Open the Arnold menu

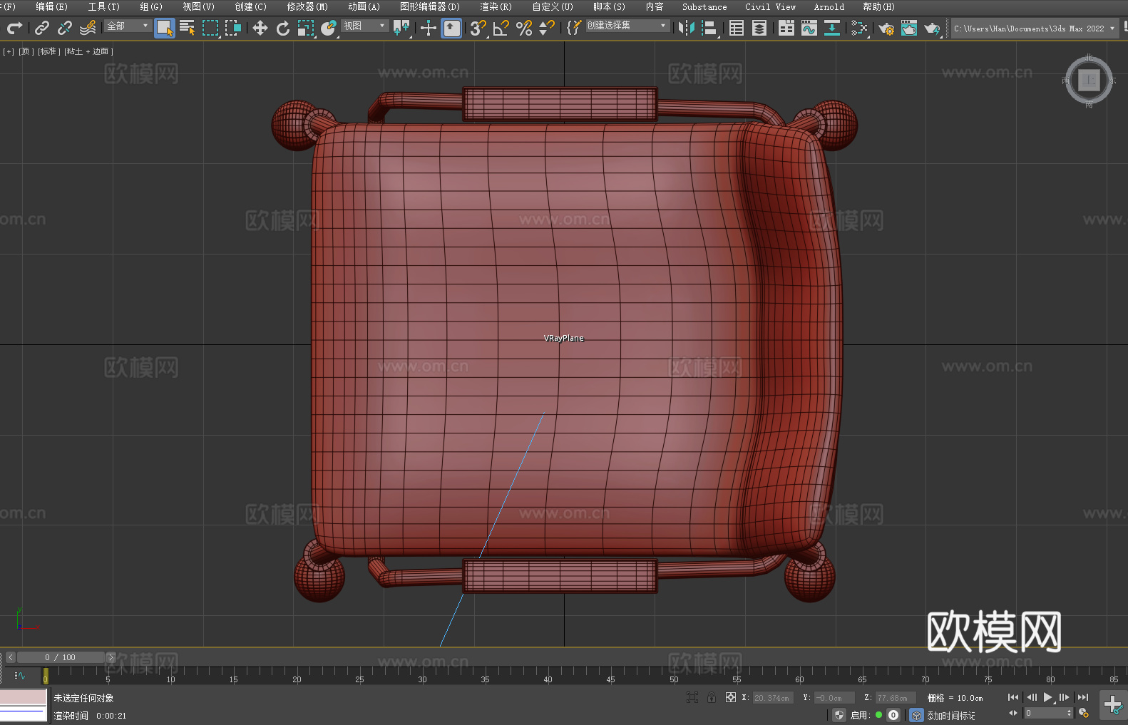pos(829,6)
